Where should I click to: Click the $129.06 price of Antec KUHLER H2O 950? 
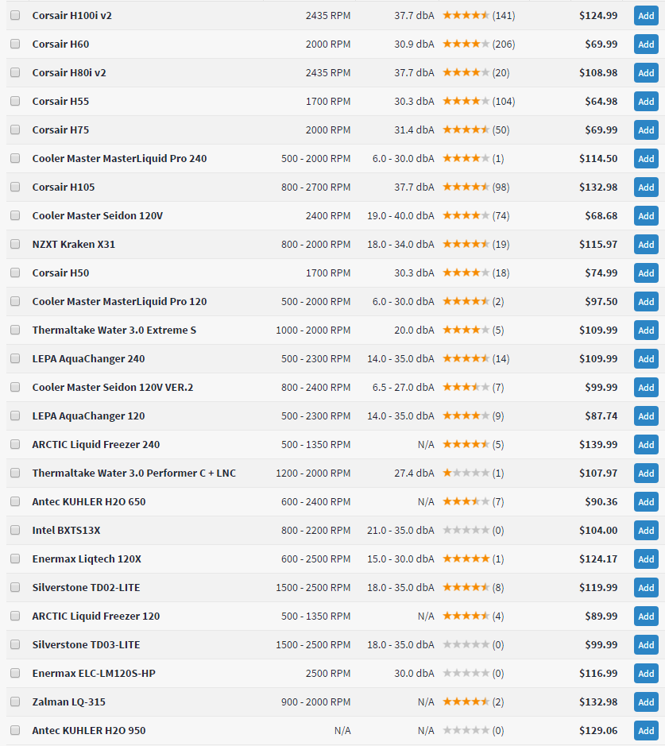(598, 730)
